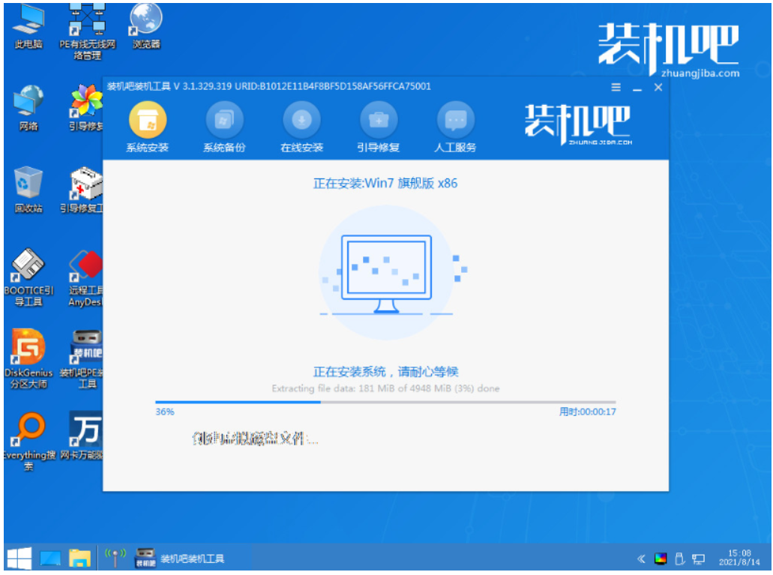Expand hidden tray icons chevron
773x575 pixels.
(641, 559)
